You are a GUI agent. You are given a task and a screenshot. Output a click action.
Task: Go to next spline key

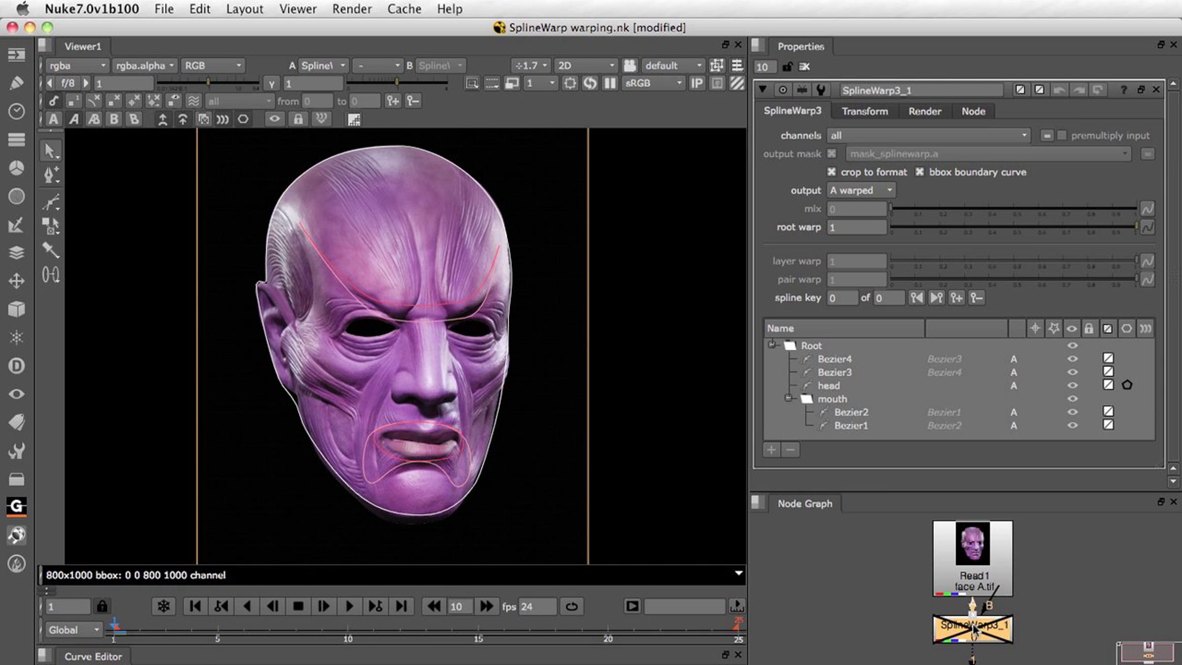[x=936, y=298]
